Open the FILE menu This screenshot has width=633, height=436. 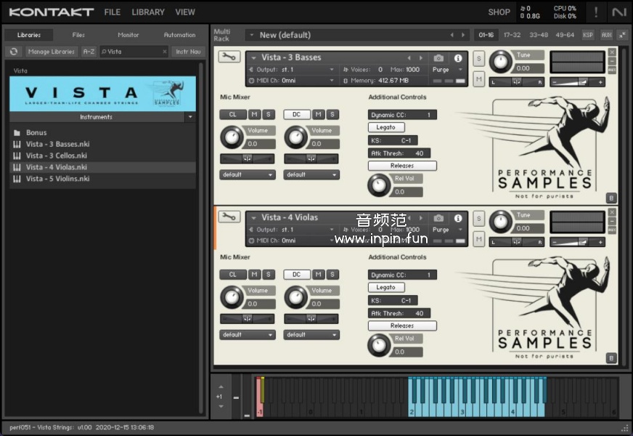click(x=112, y=12)
